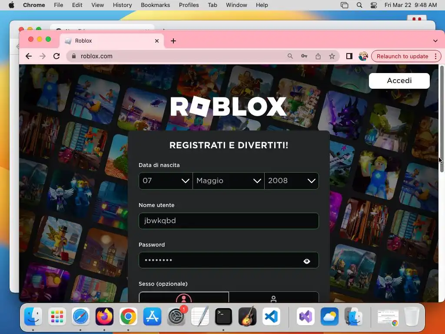Open the Profiles menu
Image resolution: width=445 pixels, height=334 pixels.
pos(189,5)
